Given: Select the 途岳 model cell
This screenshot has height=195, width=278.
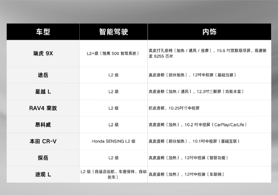Looking at the screenshot, I should click(43, 75).
